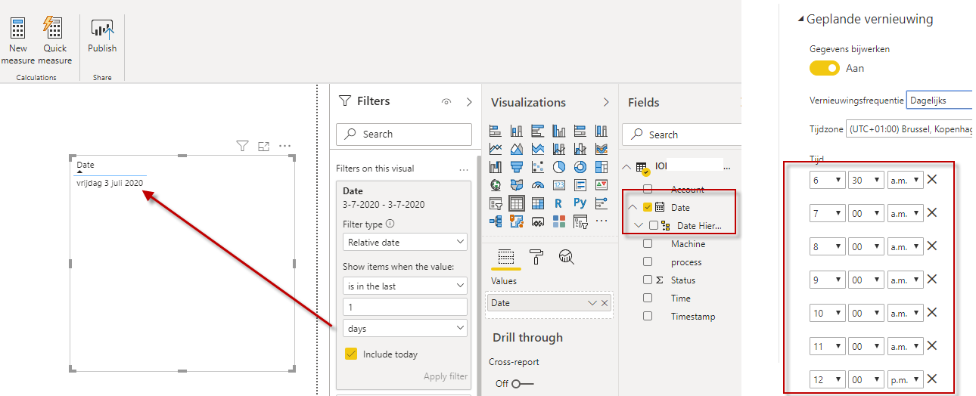Select the clustered bar chart visualization
This screenshot has height=396, width=976.
point(538,130)
